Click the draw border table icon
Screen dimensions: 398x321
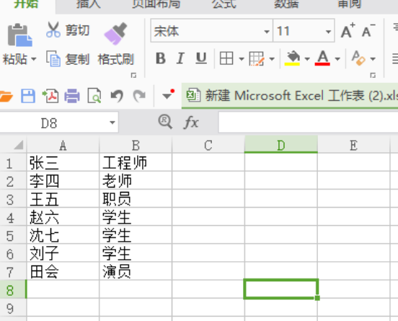[257, 58]
